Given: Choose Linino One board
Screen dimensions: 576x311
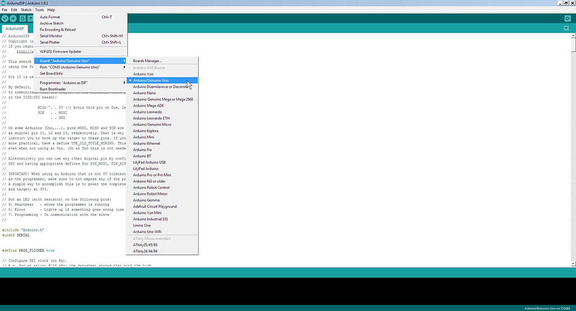Looking at the screenshot, I should coord(162,225).
